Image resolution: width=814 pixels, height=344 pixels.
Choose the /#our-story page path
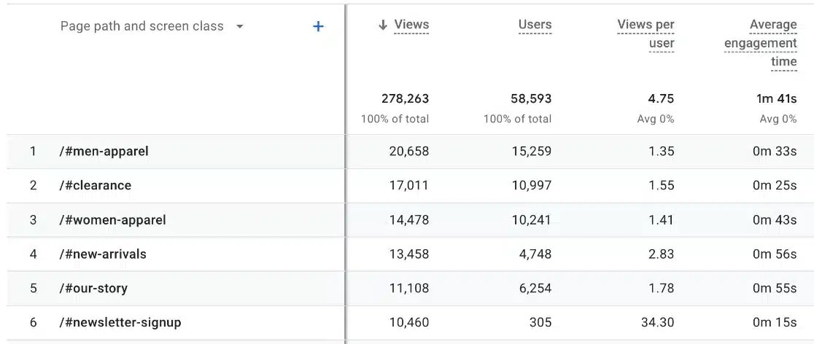click(93, 289)
